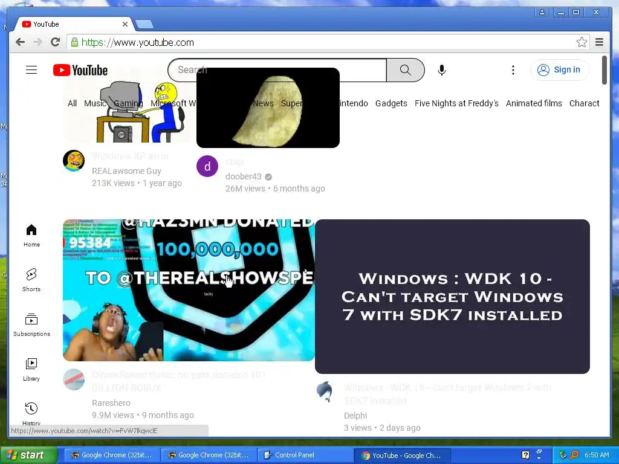
Task: Select the Animated films chip
Action: coord(534,103)
